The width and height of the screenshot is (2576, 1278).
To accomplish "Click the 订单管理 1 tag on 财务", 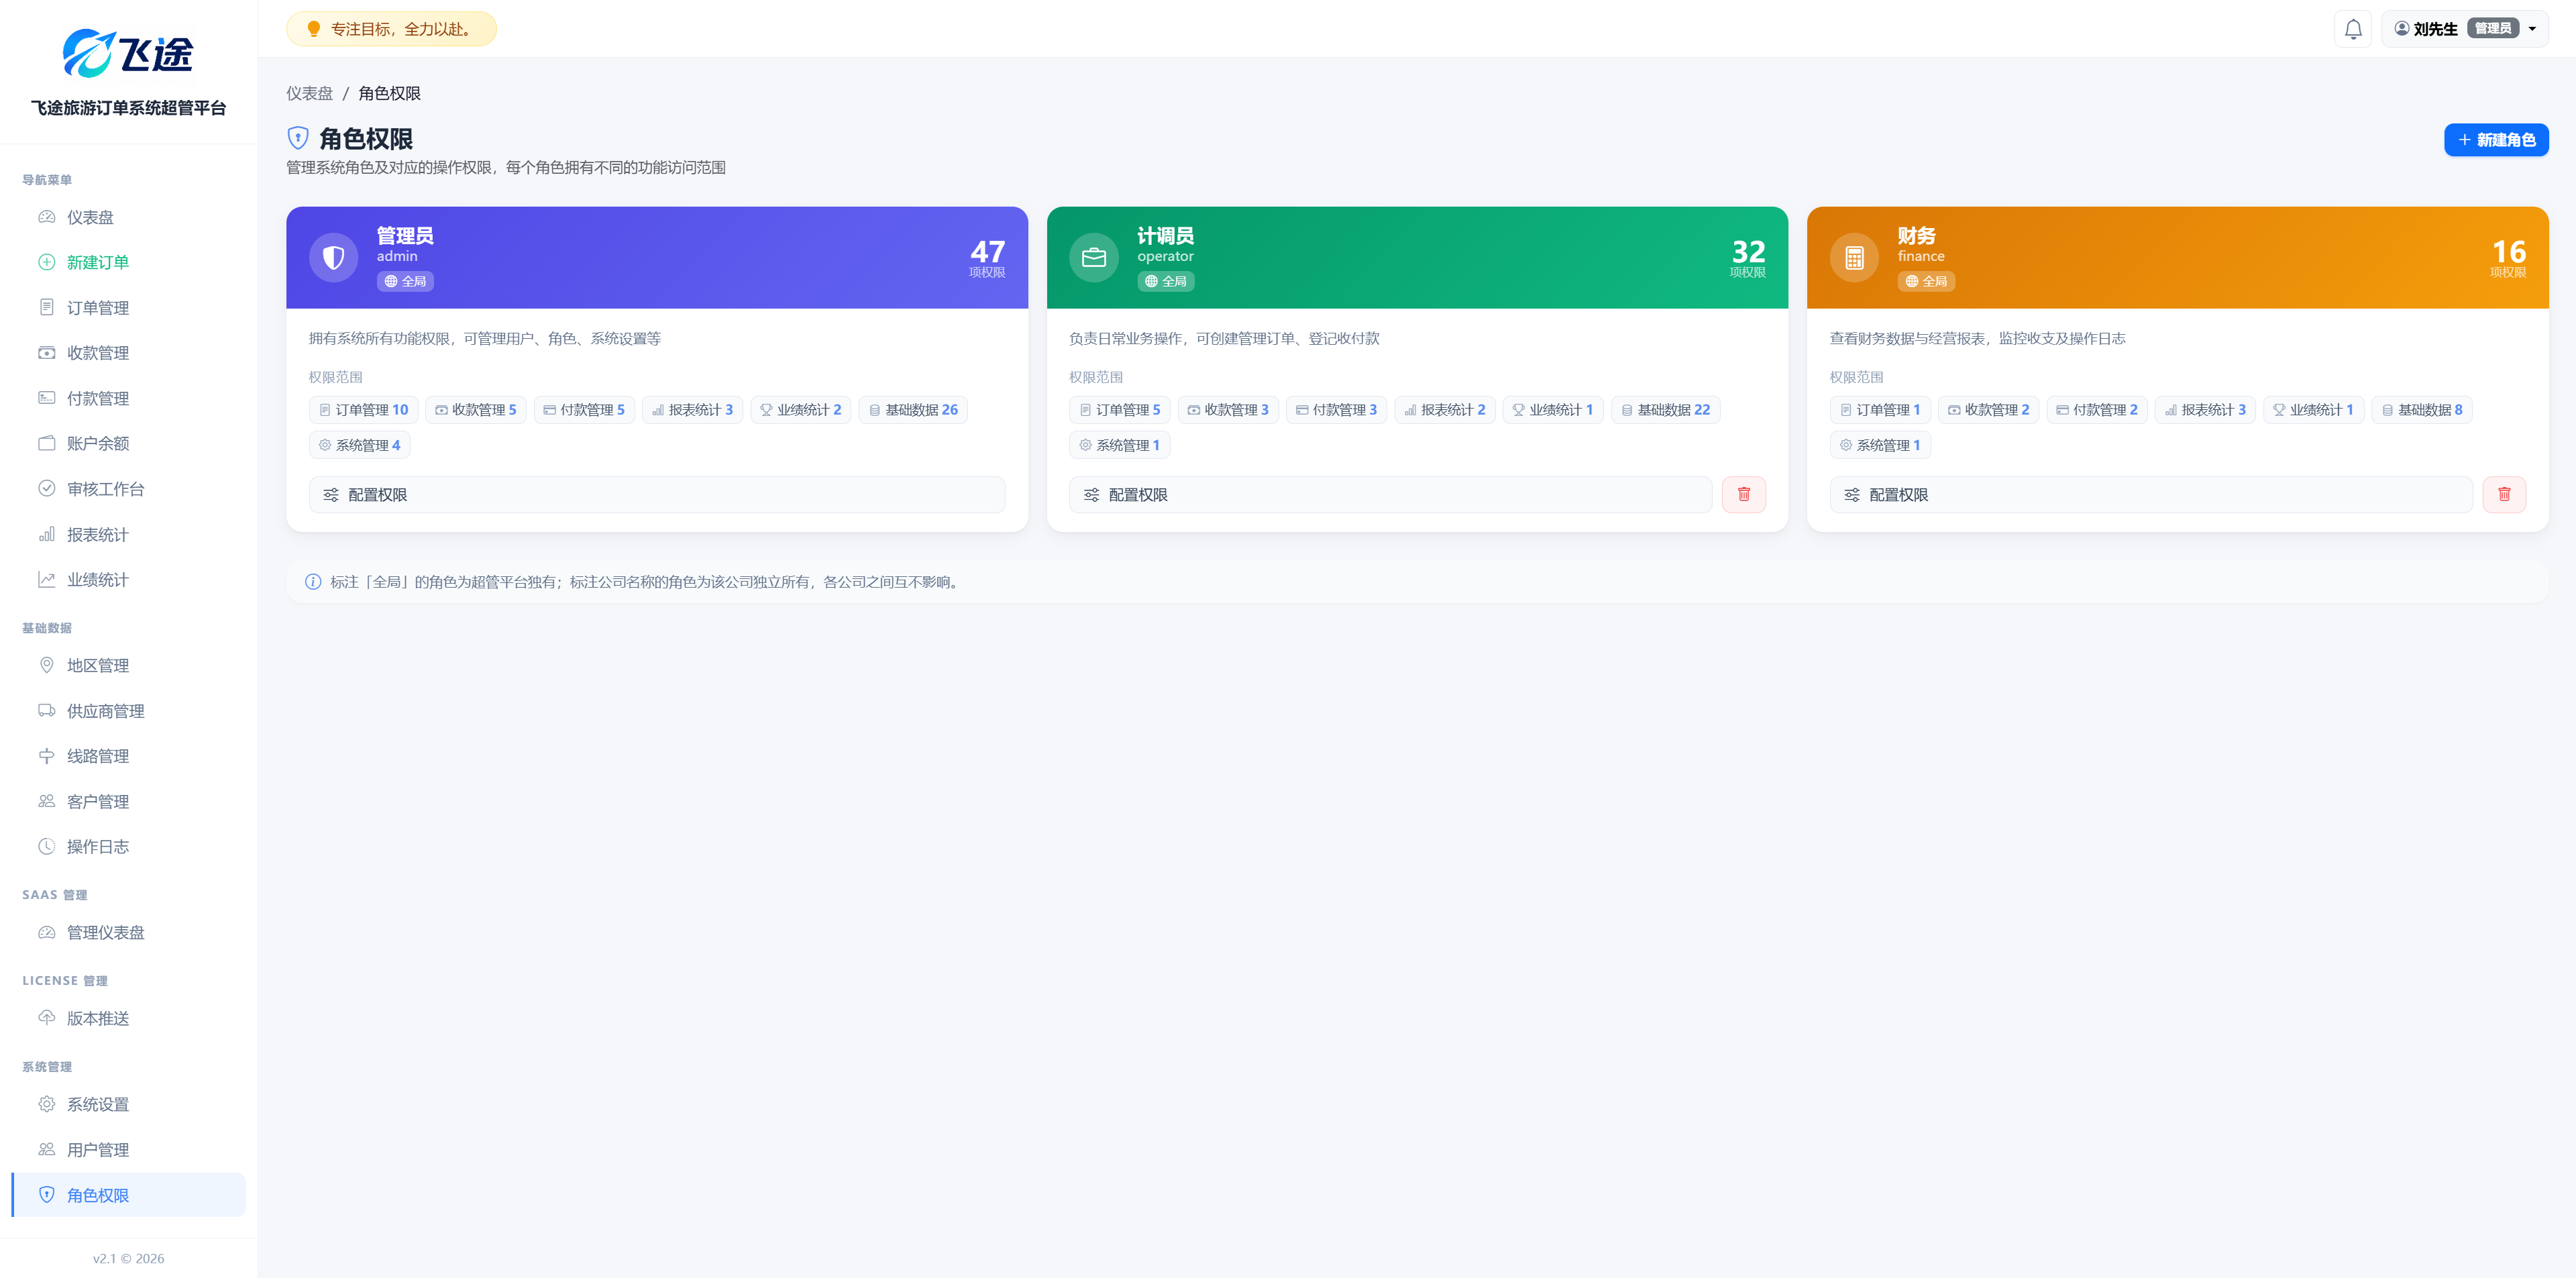I will point(1880,410).
